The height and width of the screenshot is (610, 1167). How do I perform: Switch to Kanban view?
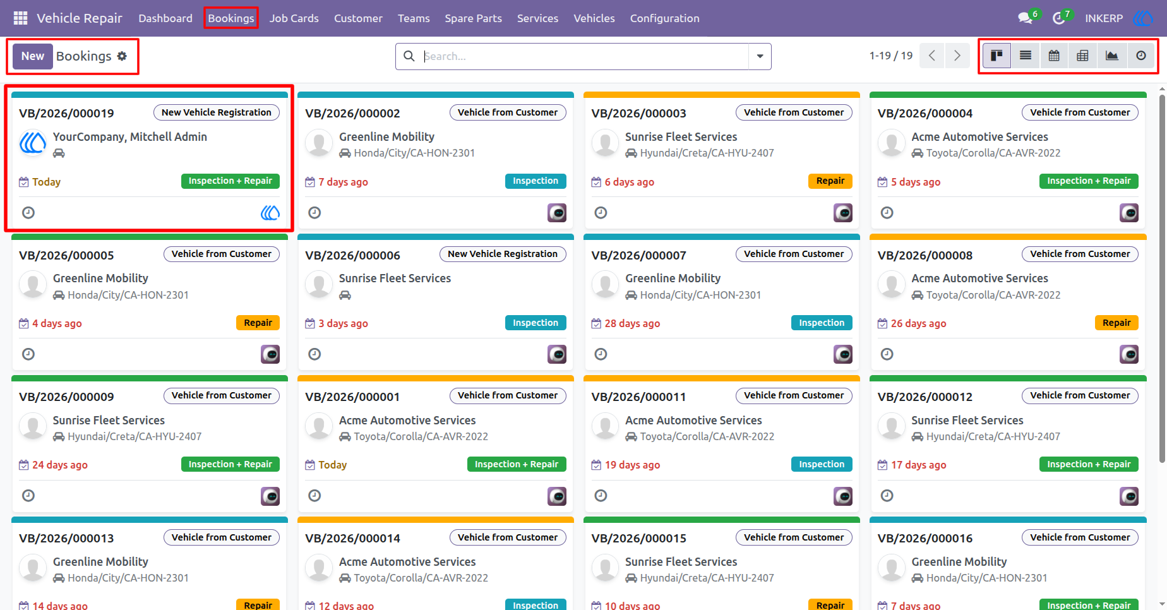coord(997,56)
